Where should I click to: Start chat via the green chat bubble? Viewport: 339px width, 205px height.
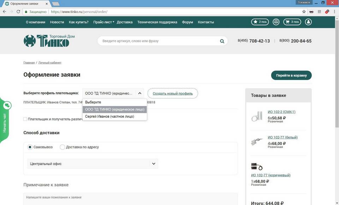click(7, 105)
